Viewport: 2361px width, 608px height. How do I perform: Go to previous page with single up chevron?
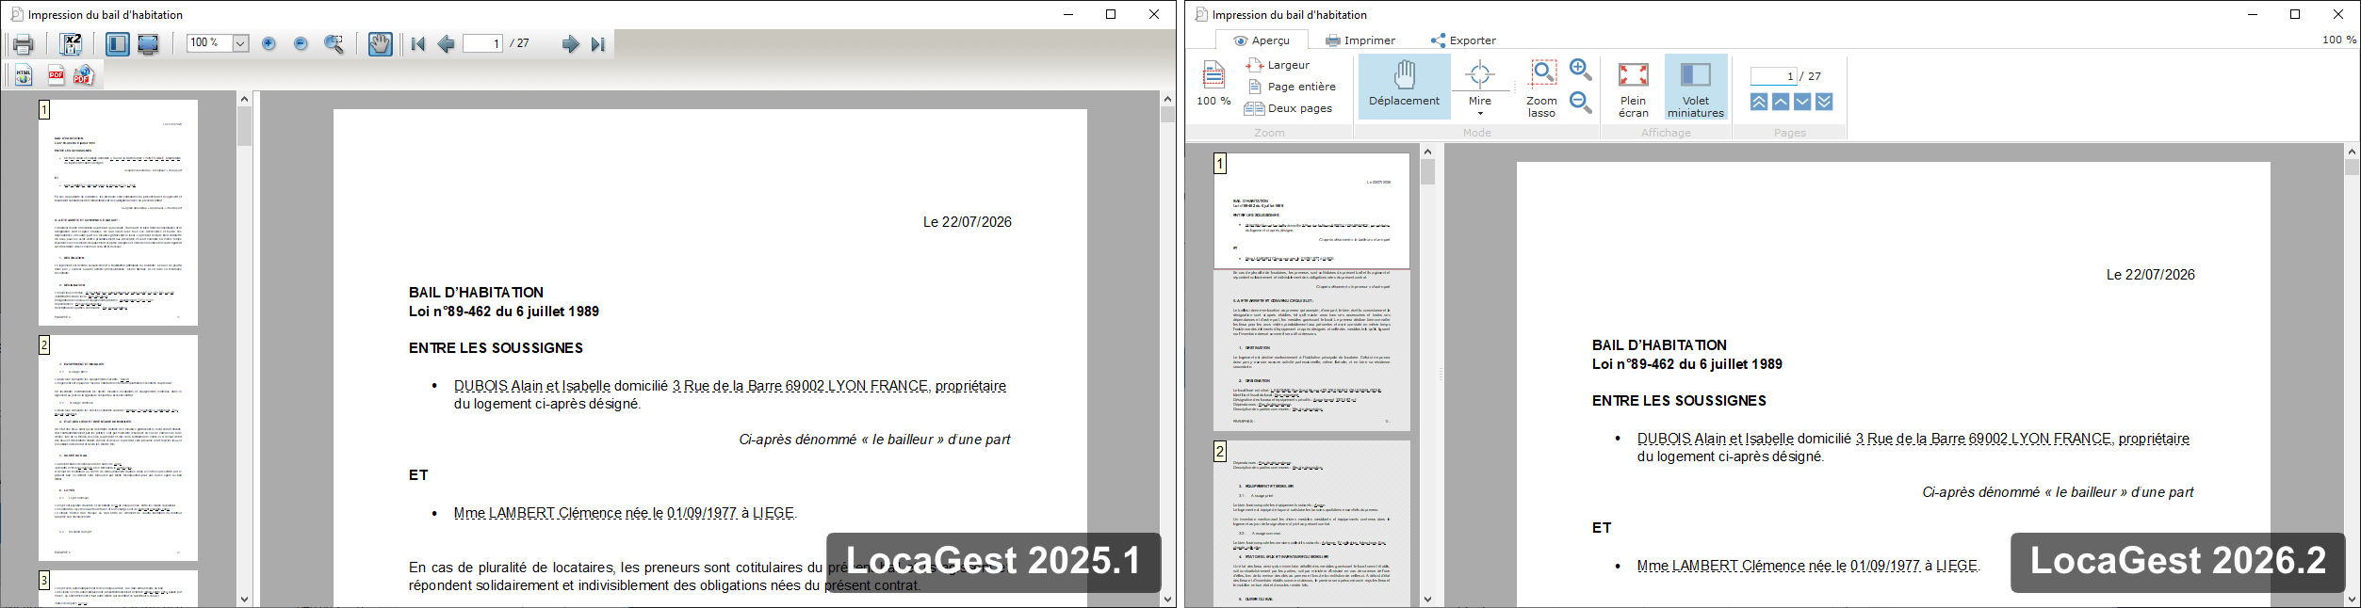tap(1781, 102)
